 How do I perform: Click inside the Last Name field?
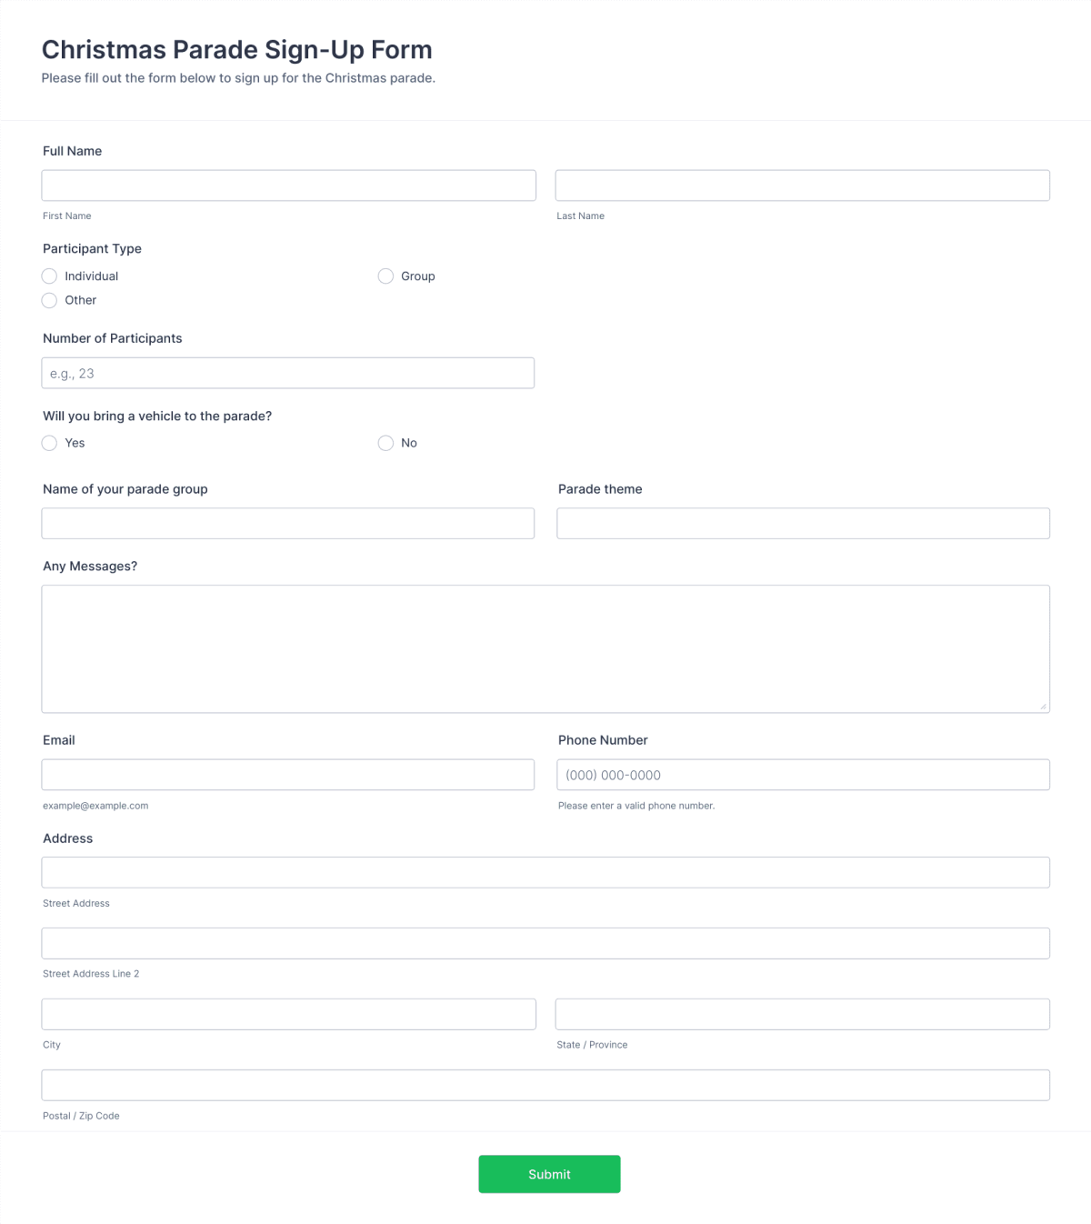(802, 185)
